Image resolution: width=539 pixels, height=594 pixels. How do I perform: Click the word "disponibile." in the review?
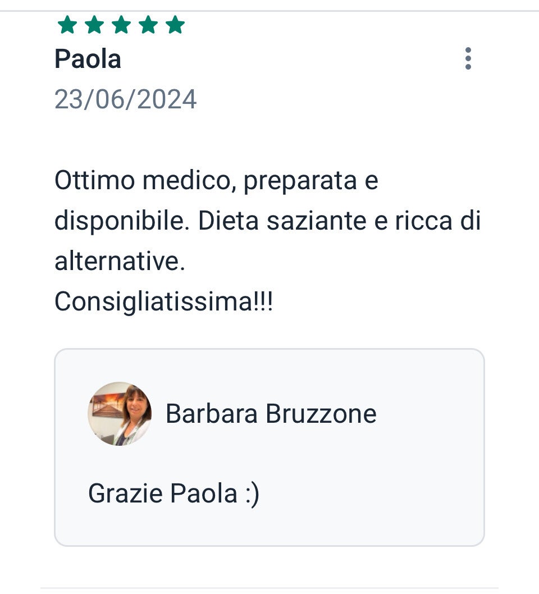pos(121,221)
